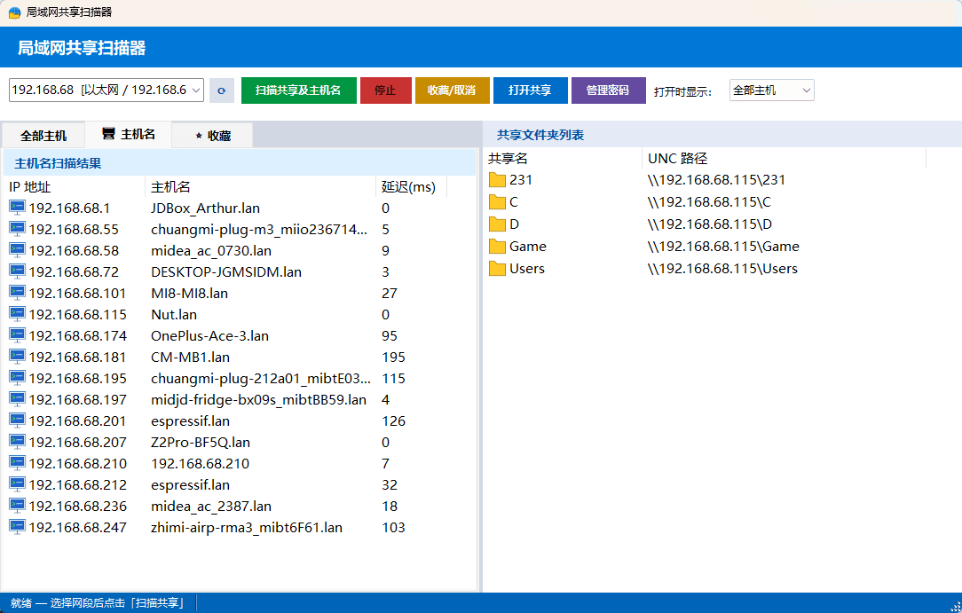Select the Users shared folder icon
This screenshot has width=962, height=613.
pyautogui.click(x=497, y=269)
